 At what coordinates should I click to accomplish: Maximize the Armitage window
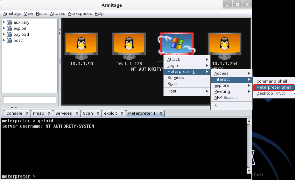[237, 5]
